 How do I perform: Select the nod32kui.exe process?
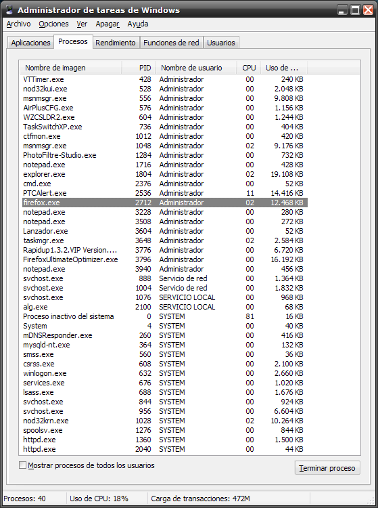pos(164,89)
